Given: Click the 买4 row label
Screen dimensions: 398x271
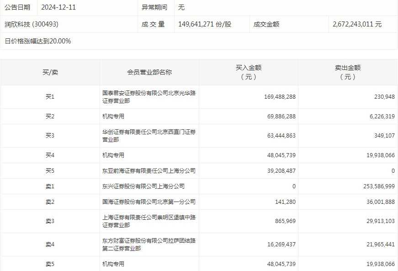Looking at the screenshot, I should [x=50, y=155].
